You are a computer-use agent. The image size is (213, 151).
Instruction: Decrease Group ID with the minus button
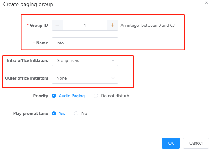click(x=57, y=25)
